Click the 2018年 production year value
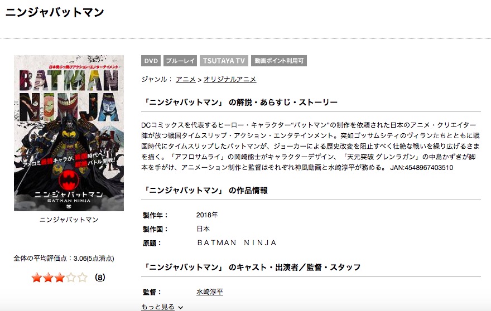Image resolution: width=491 pixels, height=311 pixels. pyautogui.click(x=207, y=215)
